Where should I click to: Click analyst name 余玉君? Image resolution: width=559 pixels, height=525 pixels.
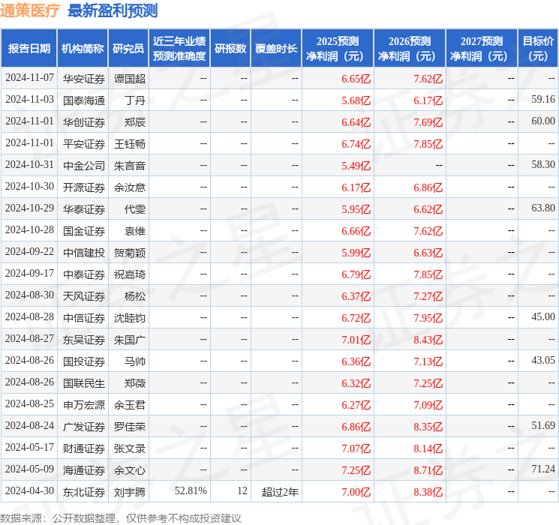pyautogui.click(x=129, y=404)
